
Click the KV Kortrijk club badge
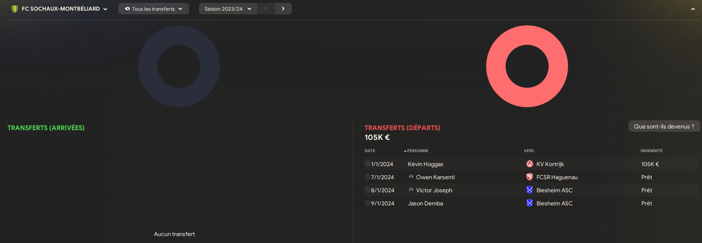coord(530,164)
